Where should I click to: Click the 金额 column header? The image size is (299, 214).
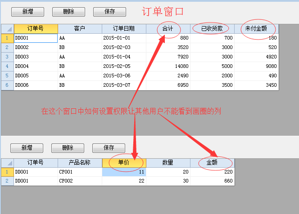(x=212, y=163)
